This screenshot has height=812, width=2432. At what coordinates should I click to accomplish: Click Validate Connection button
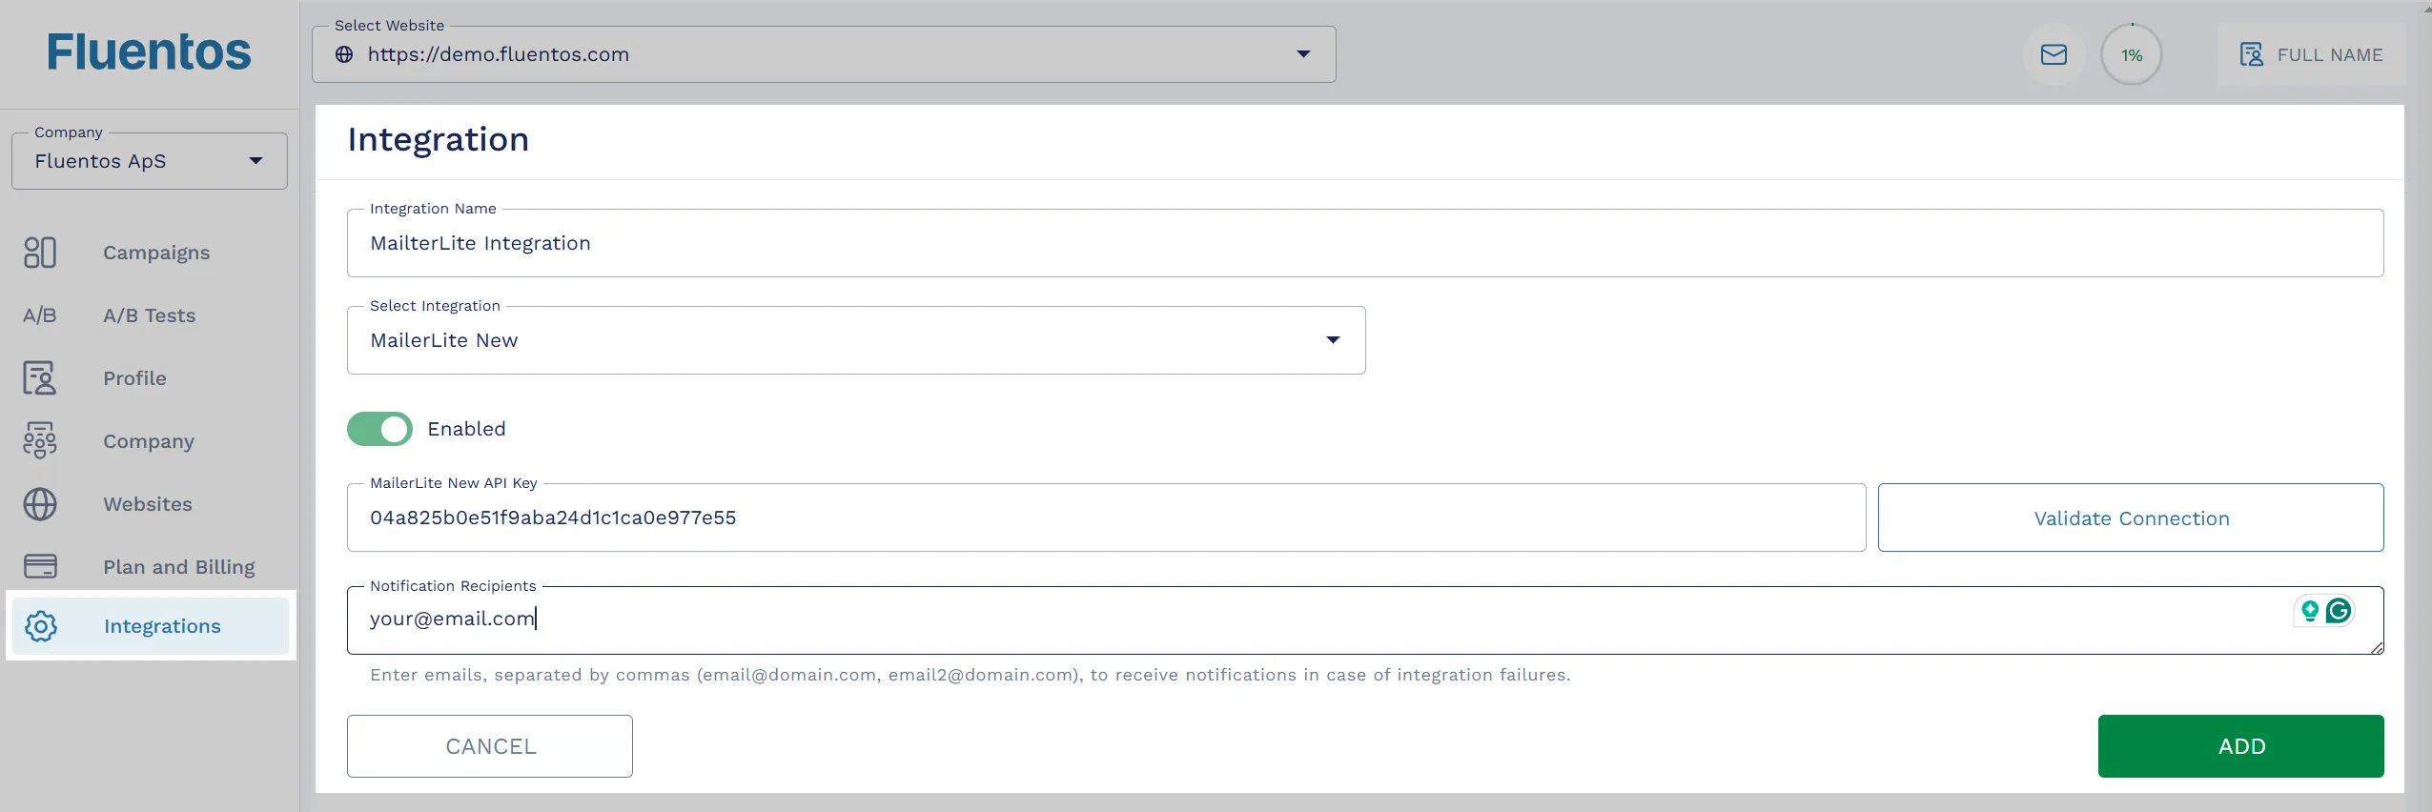[2131, 518]
